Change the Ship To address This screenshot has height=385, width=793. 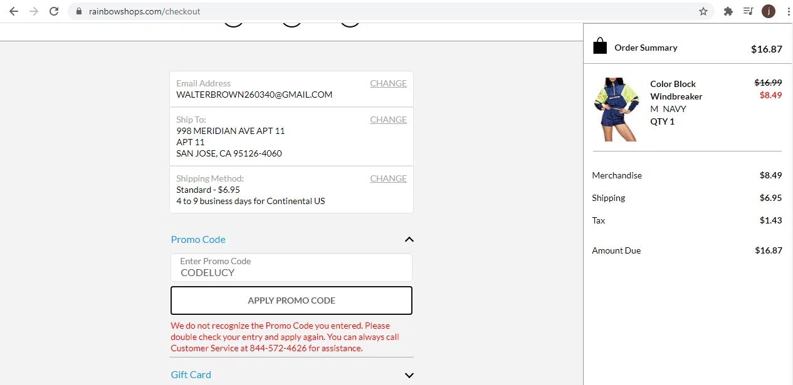coord(388,120)
